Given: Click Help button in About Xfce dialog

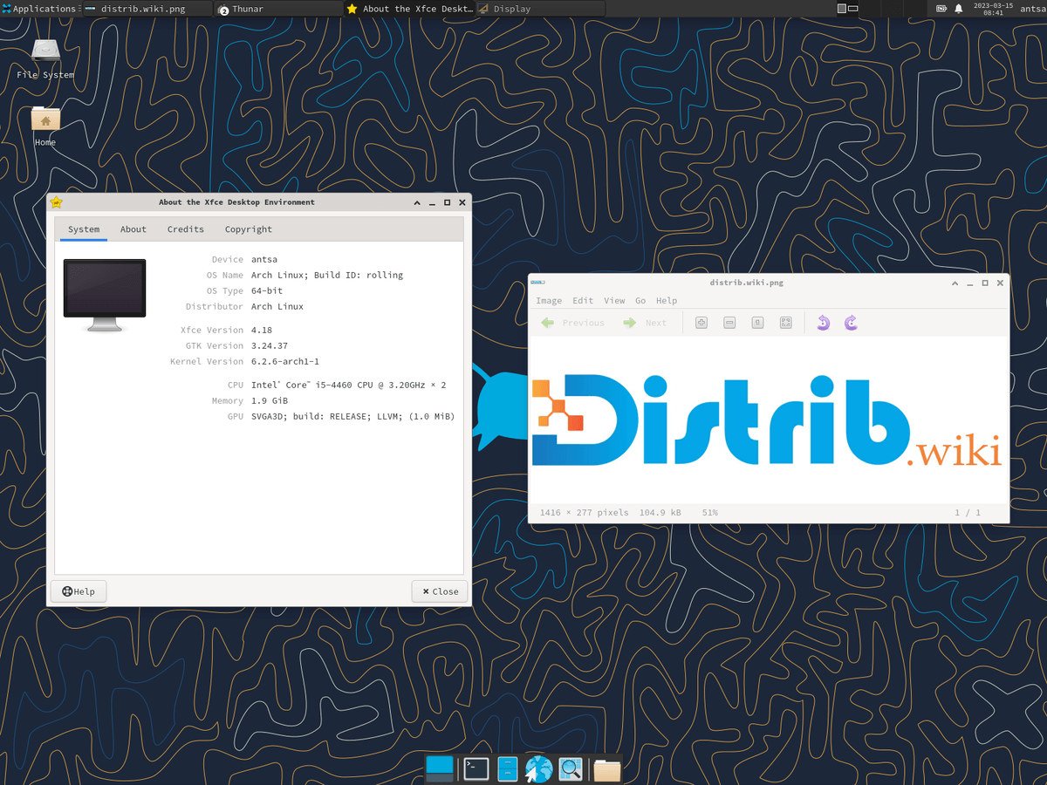Looking at the screenshot, I should coord(79,591).
